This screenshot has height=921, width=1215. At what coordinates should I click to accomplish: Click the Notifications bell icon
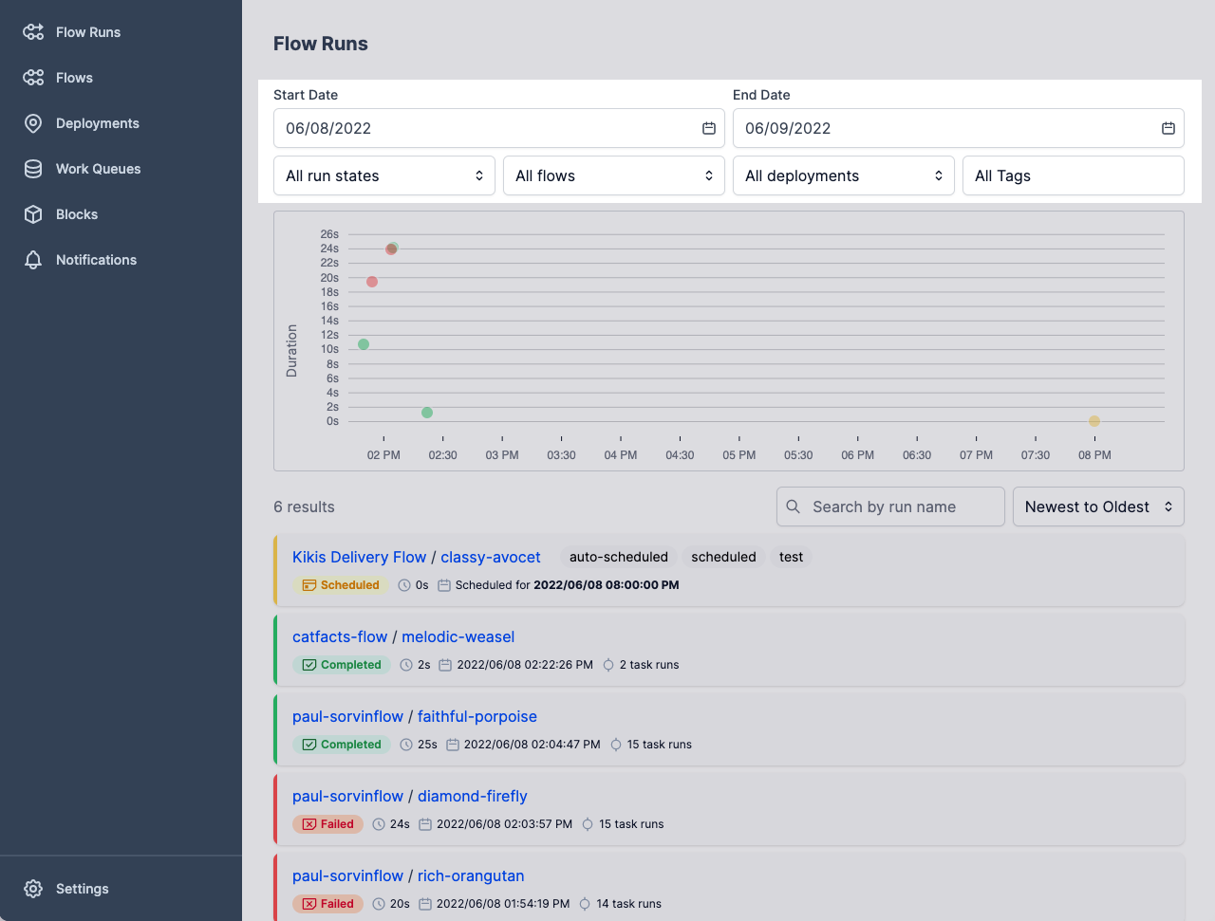[33, 260]
